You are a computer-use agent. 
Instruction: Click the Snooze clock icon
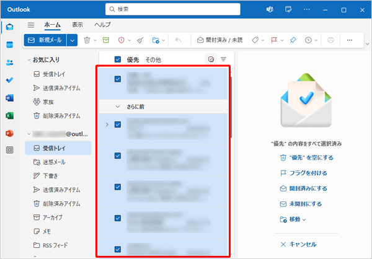(308, 40)
